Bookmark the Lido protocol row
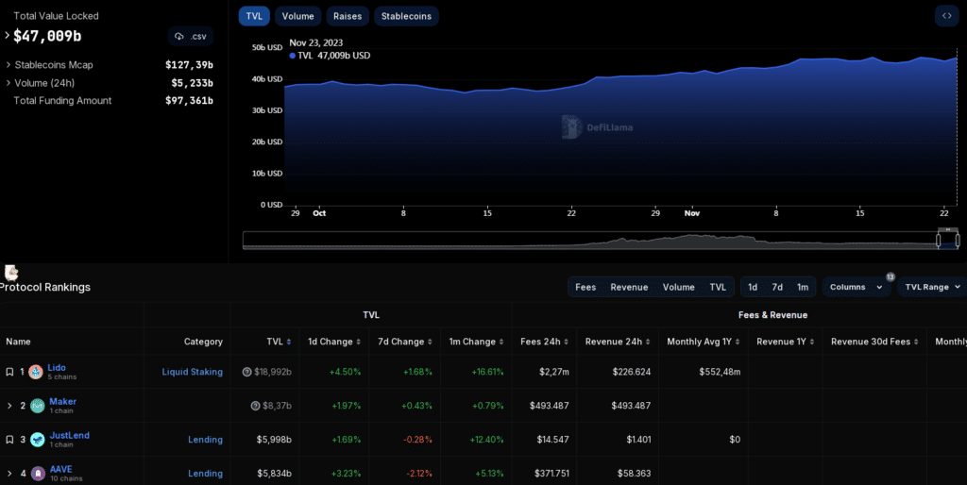The width and height of the screenshot is (967, 485). [x=9, y=372]
